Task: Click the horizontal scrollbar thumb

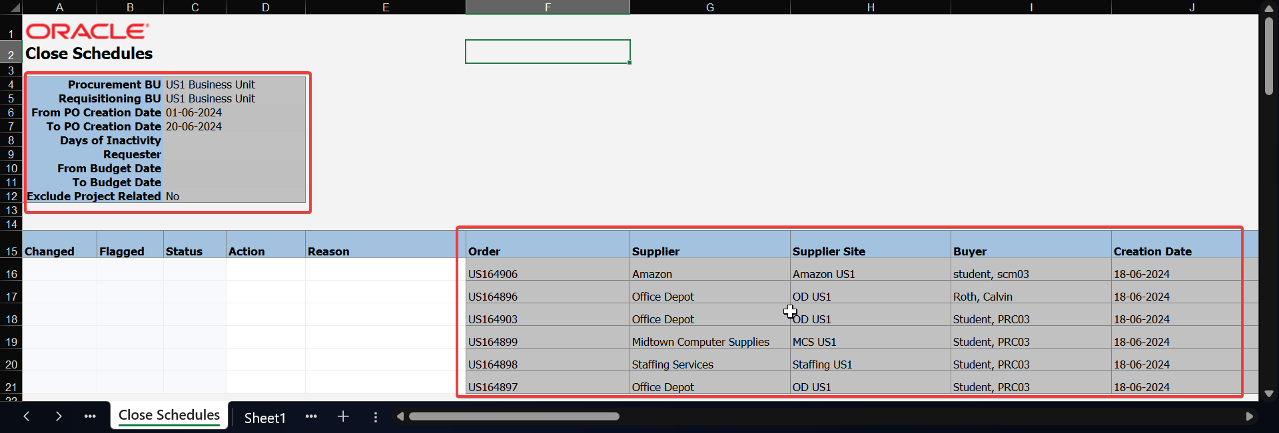Action: point(514,416)
